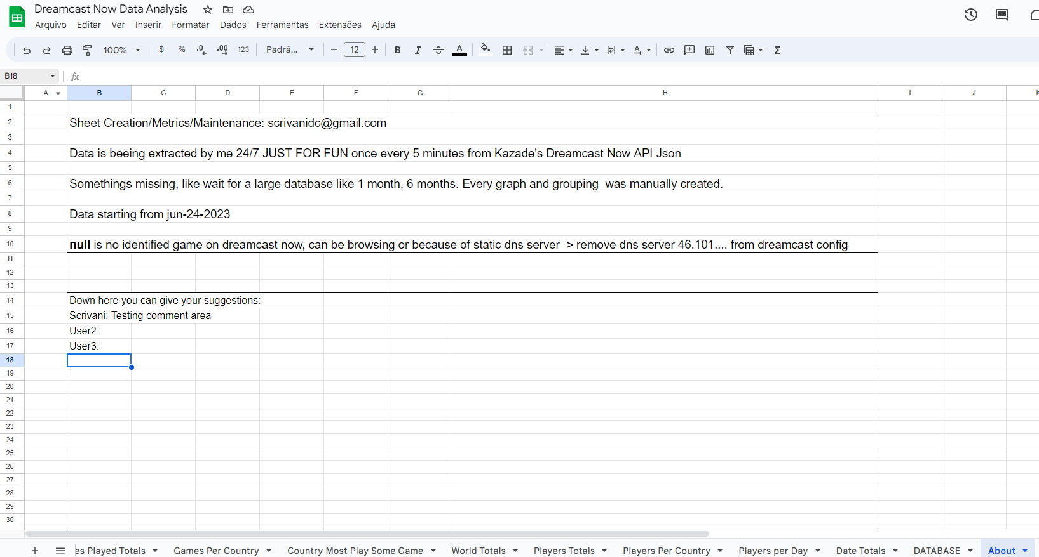Viewport: 1039px width, 557px height.
Task: Select column H header
Action: coord(665,93)
